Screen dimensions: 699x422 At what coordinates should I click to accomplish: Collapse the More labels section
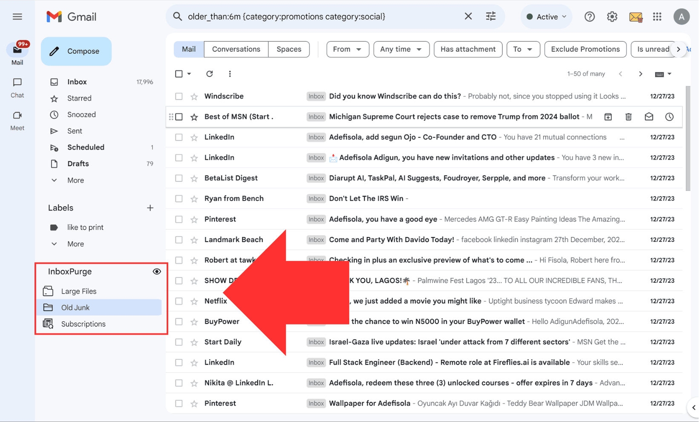75,243
